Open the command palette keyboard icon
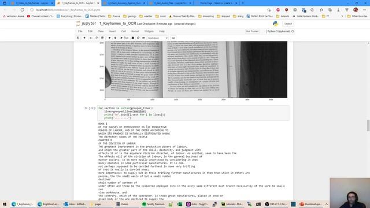370x208 pixels. pos(173,38)
